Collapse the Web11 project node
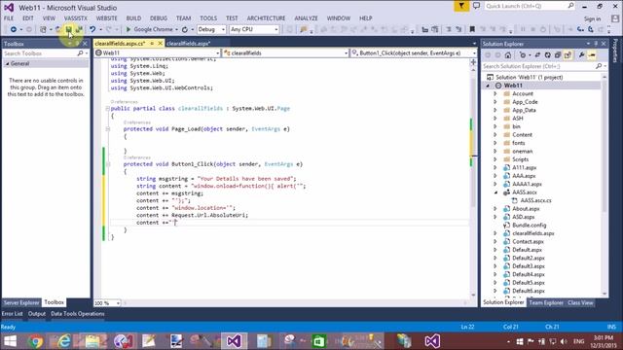 pos(488,86)
